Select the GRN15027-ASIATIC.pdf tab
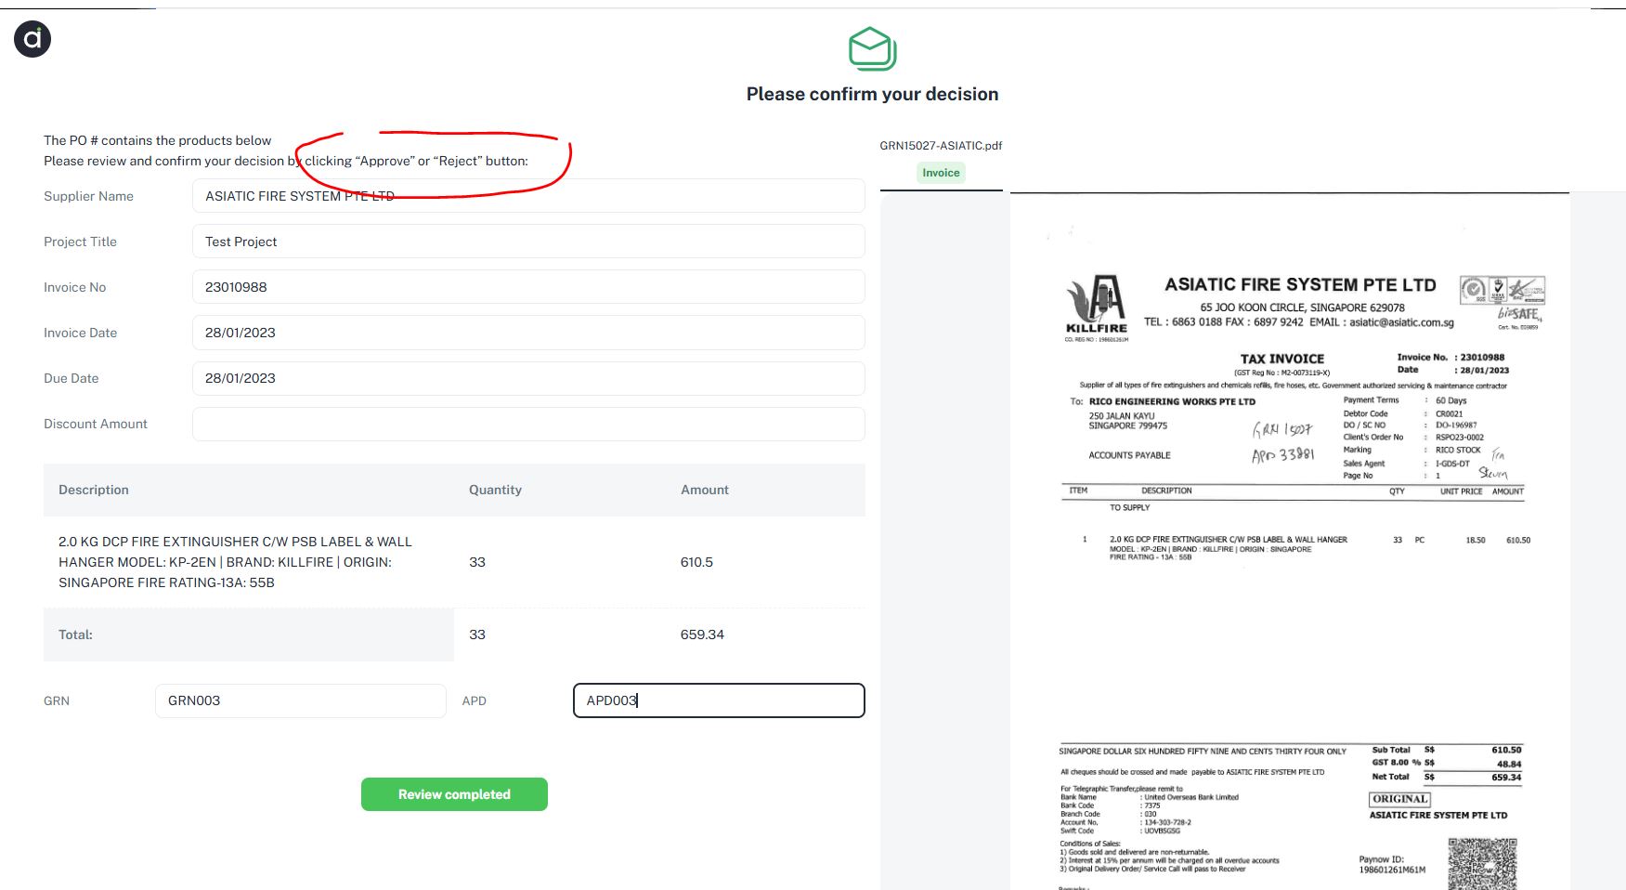The height and width of the screenshot is (890, 1626). click(x=941, y=146)
